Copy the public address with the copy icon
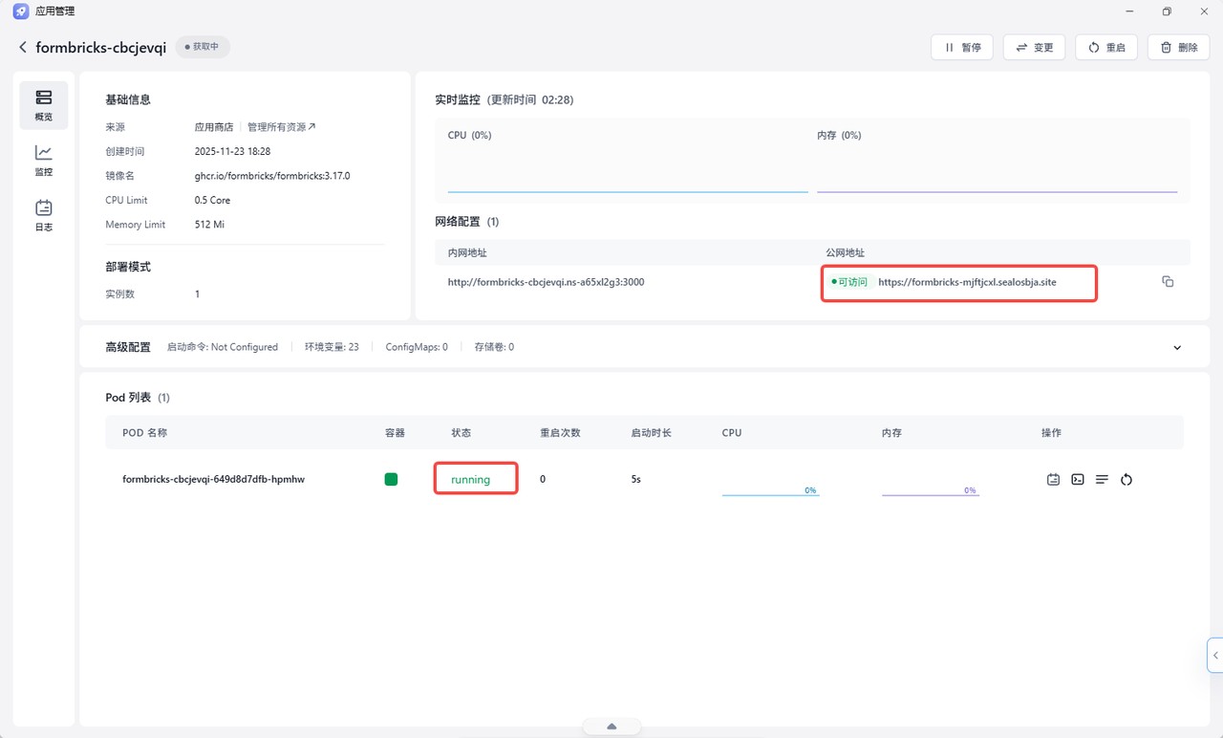This screenshot has height=738, width=1223. (1168, 282)
